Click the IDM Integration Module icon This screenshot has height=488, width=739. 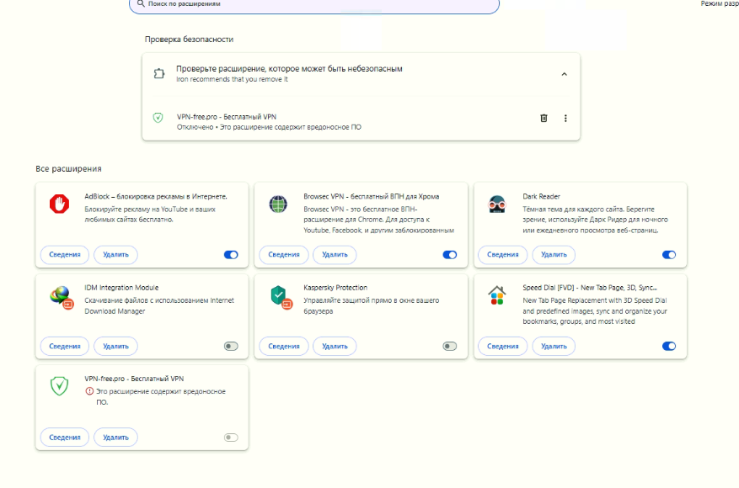click(x=60, y=296)
